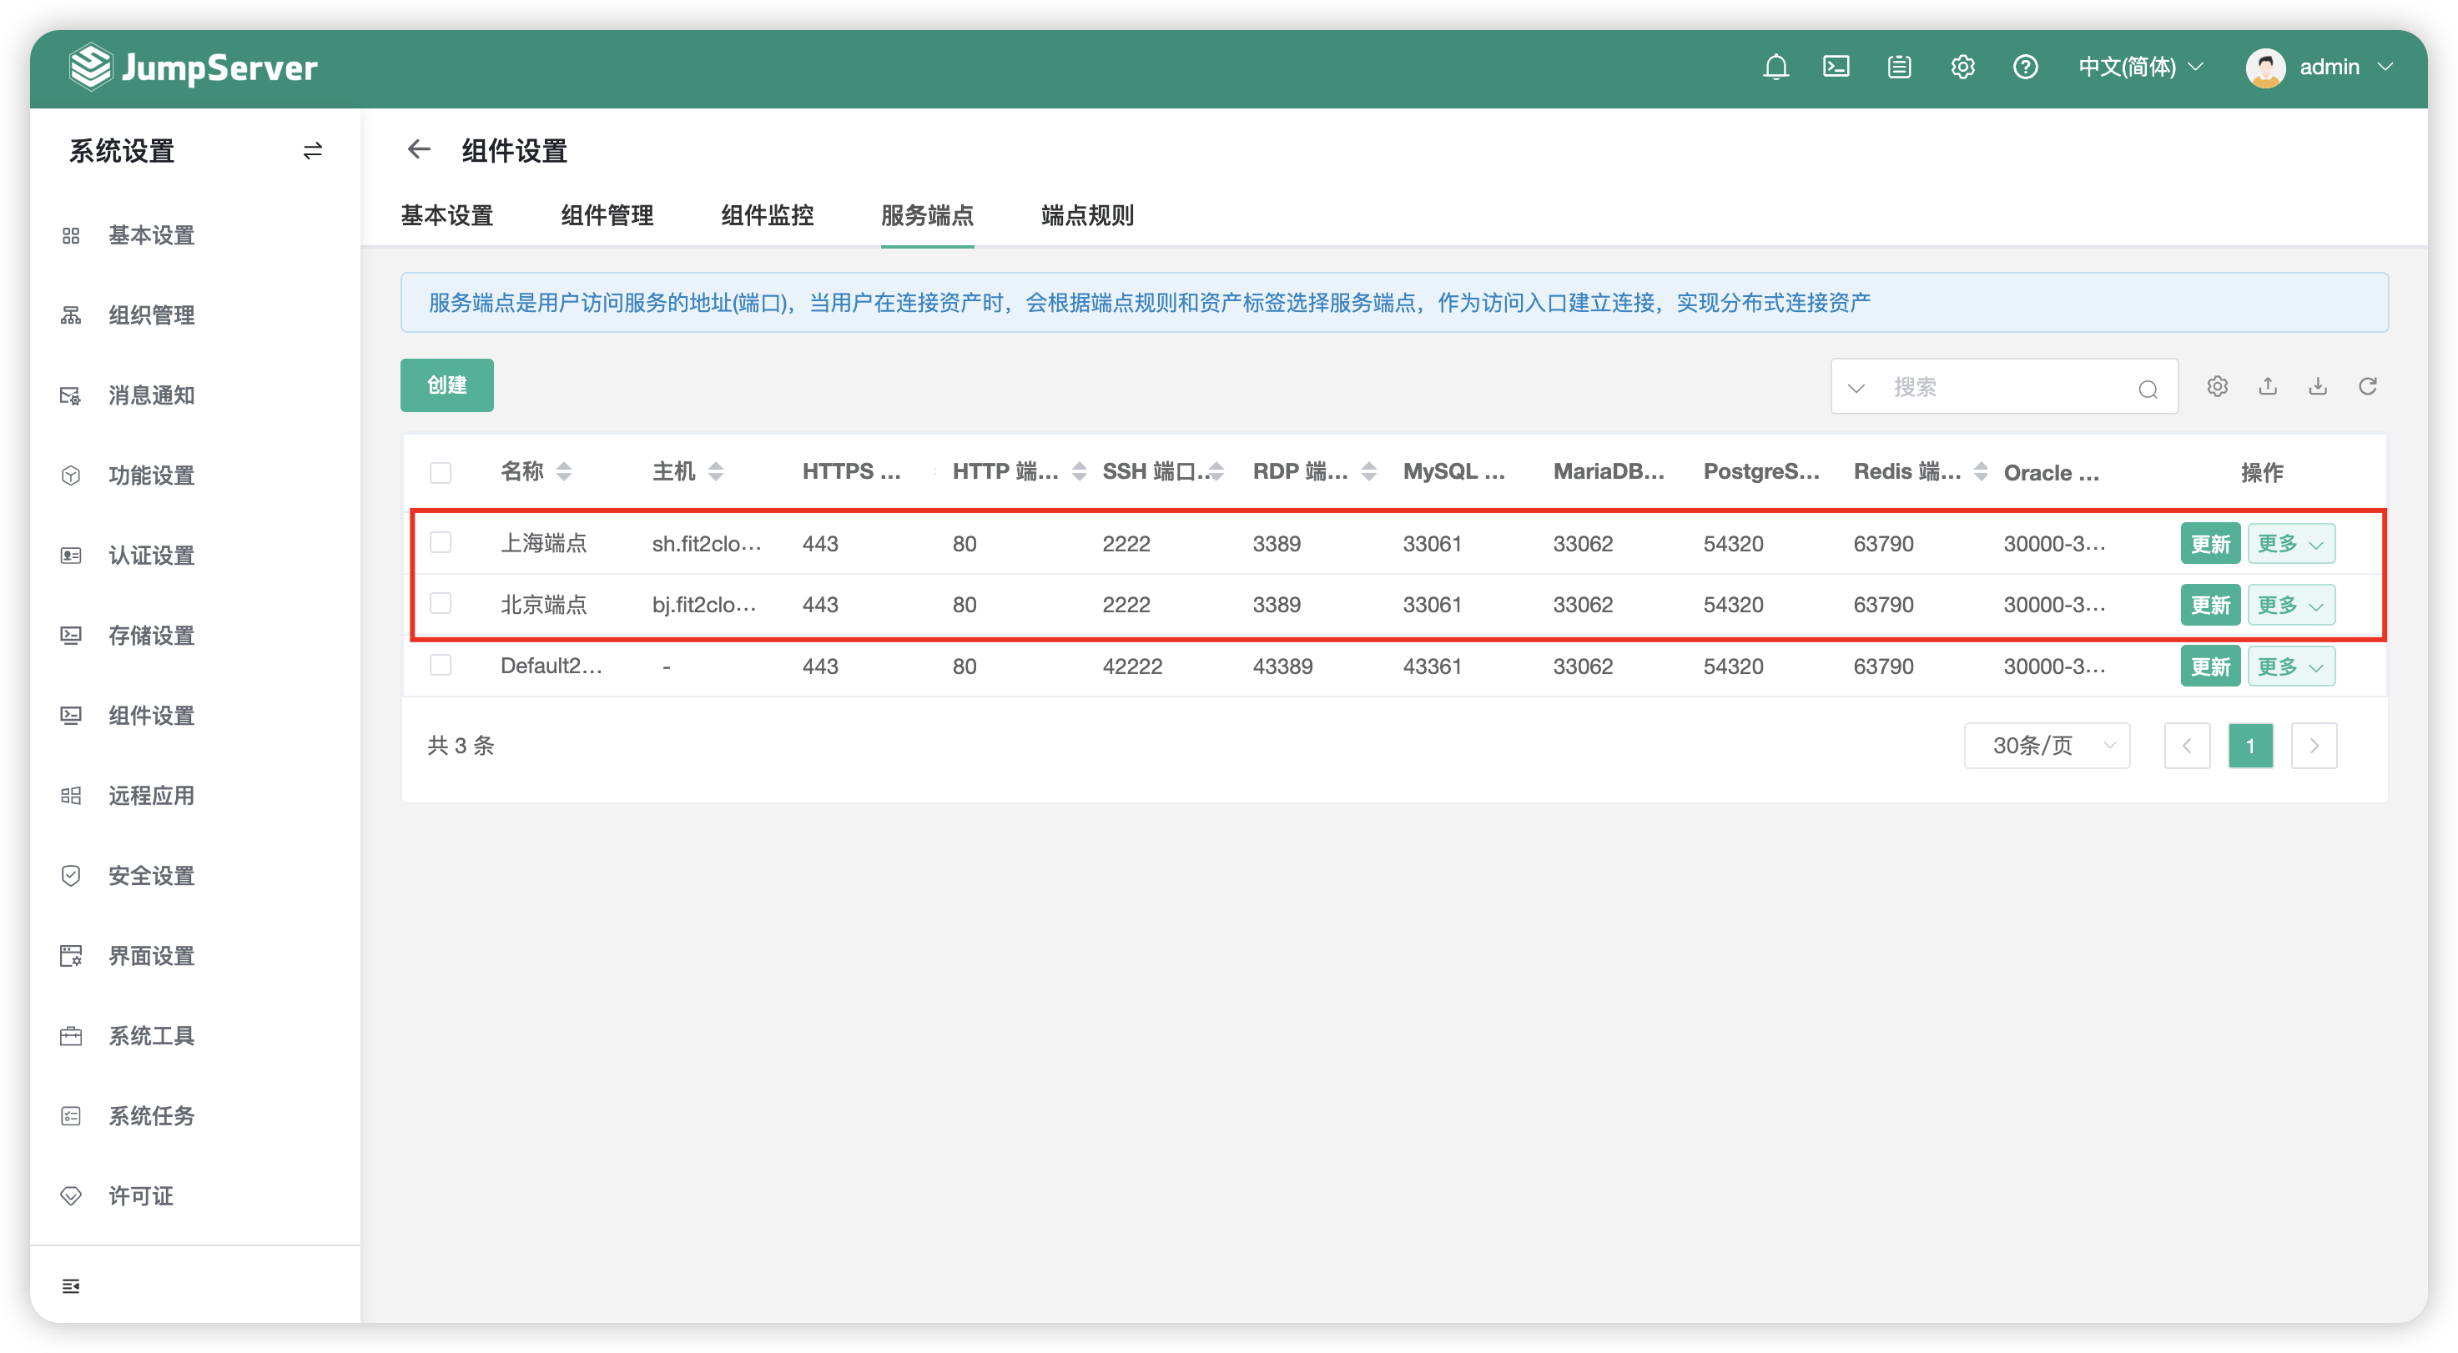Check the Default row checkbox
The width and height of the screenshot is (2458, 1353).
440,664
